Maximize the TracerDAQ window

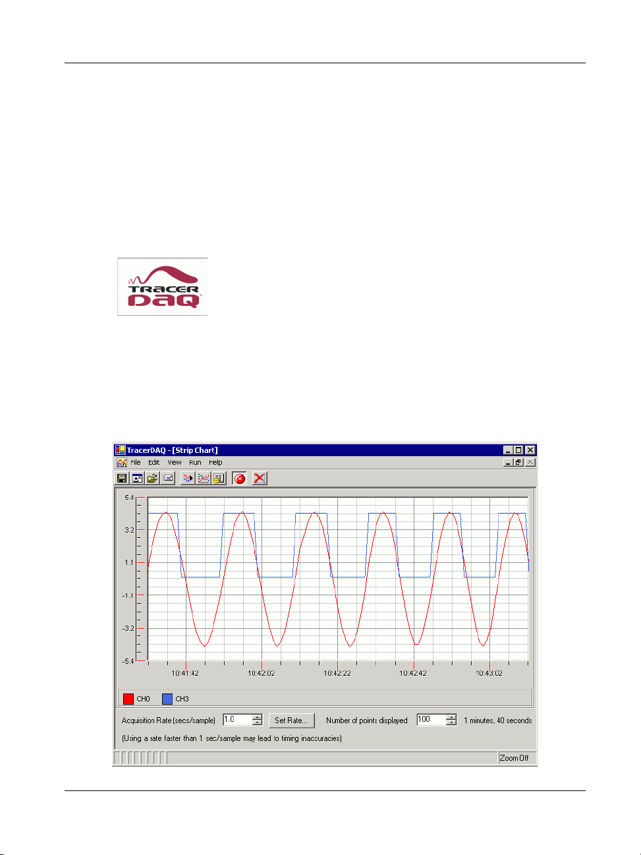click(518, 450)
